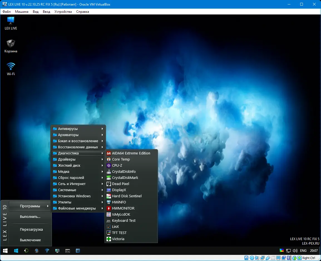321x261 pixels.
Task: Expand the Архиваторы folder
Action: coord(78,135)
